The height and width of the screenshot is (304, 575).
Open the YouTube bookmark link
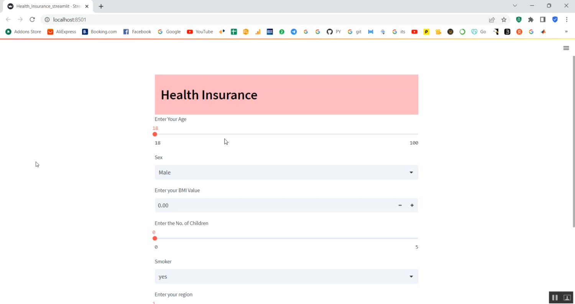pos(200,32)
